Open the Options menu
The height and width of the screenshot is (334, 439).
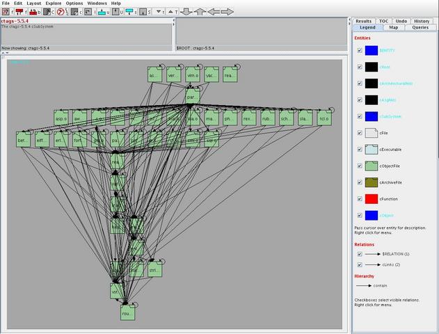click(x=74, y=3)
